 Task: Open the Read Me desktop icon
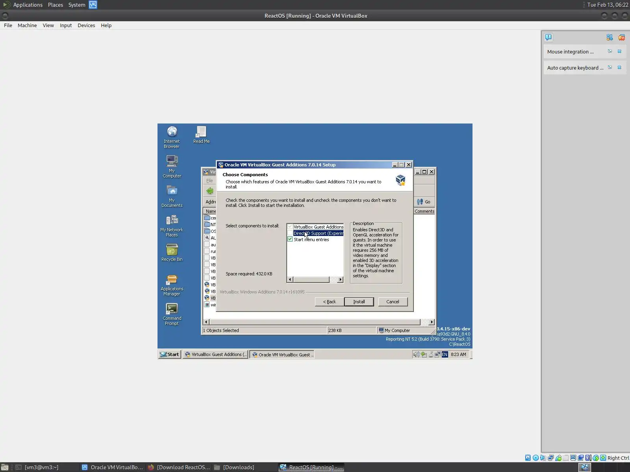coord(201,135)
